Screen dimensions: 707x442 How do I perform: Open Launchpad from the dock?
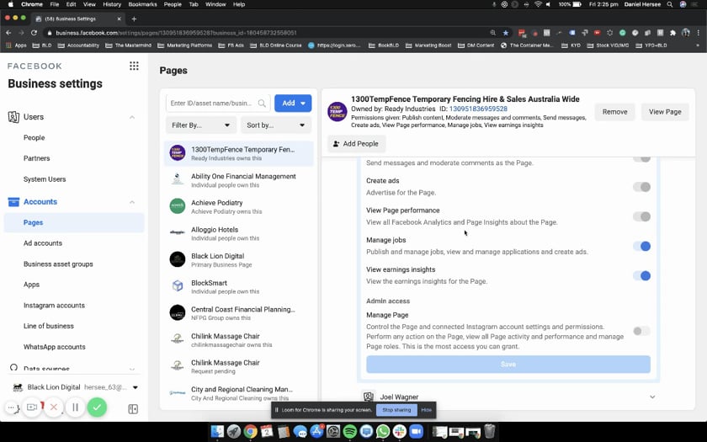click(234, 432)
